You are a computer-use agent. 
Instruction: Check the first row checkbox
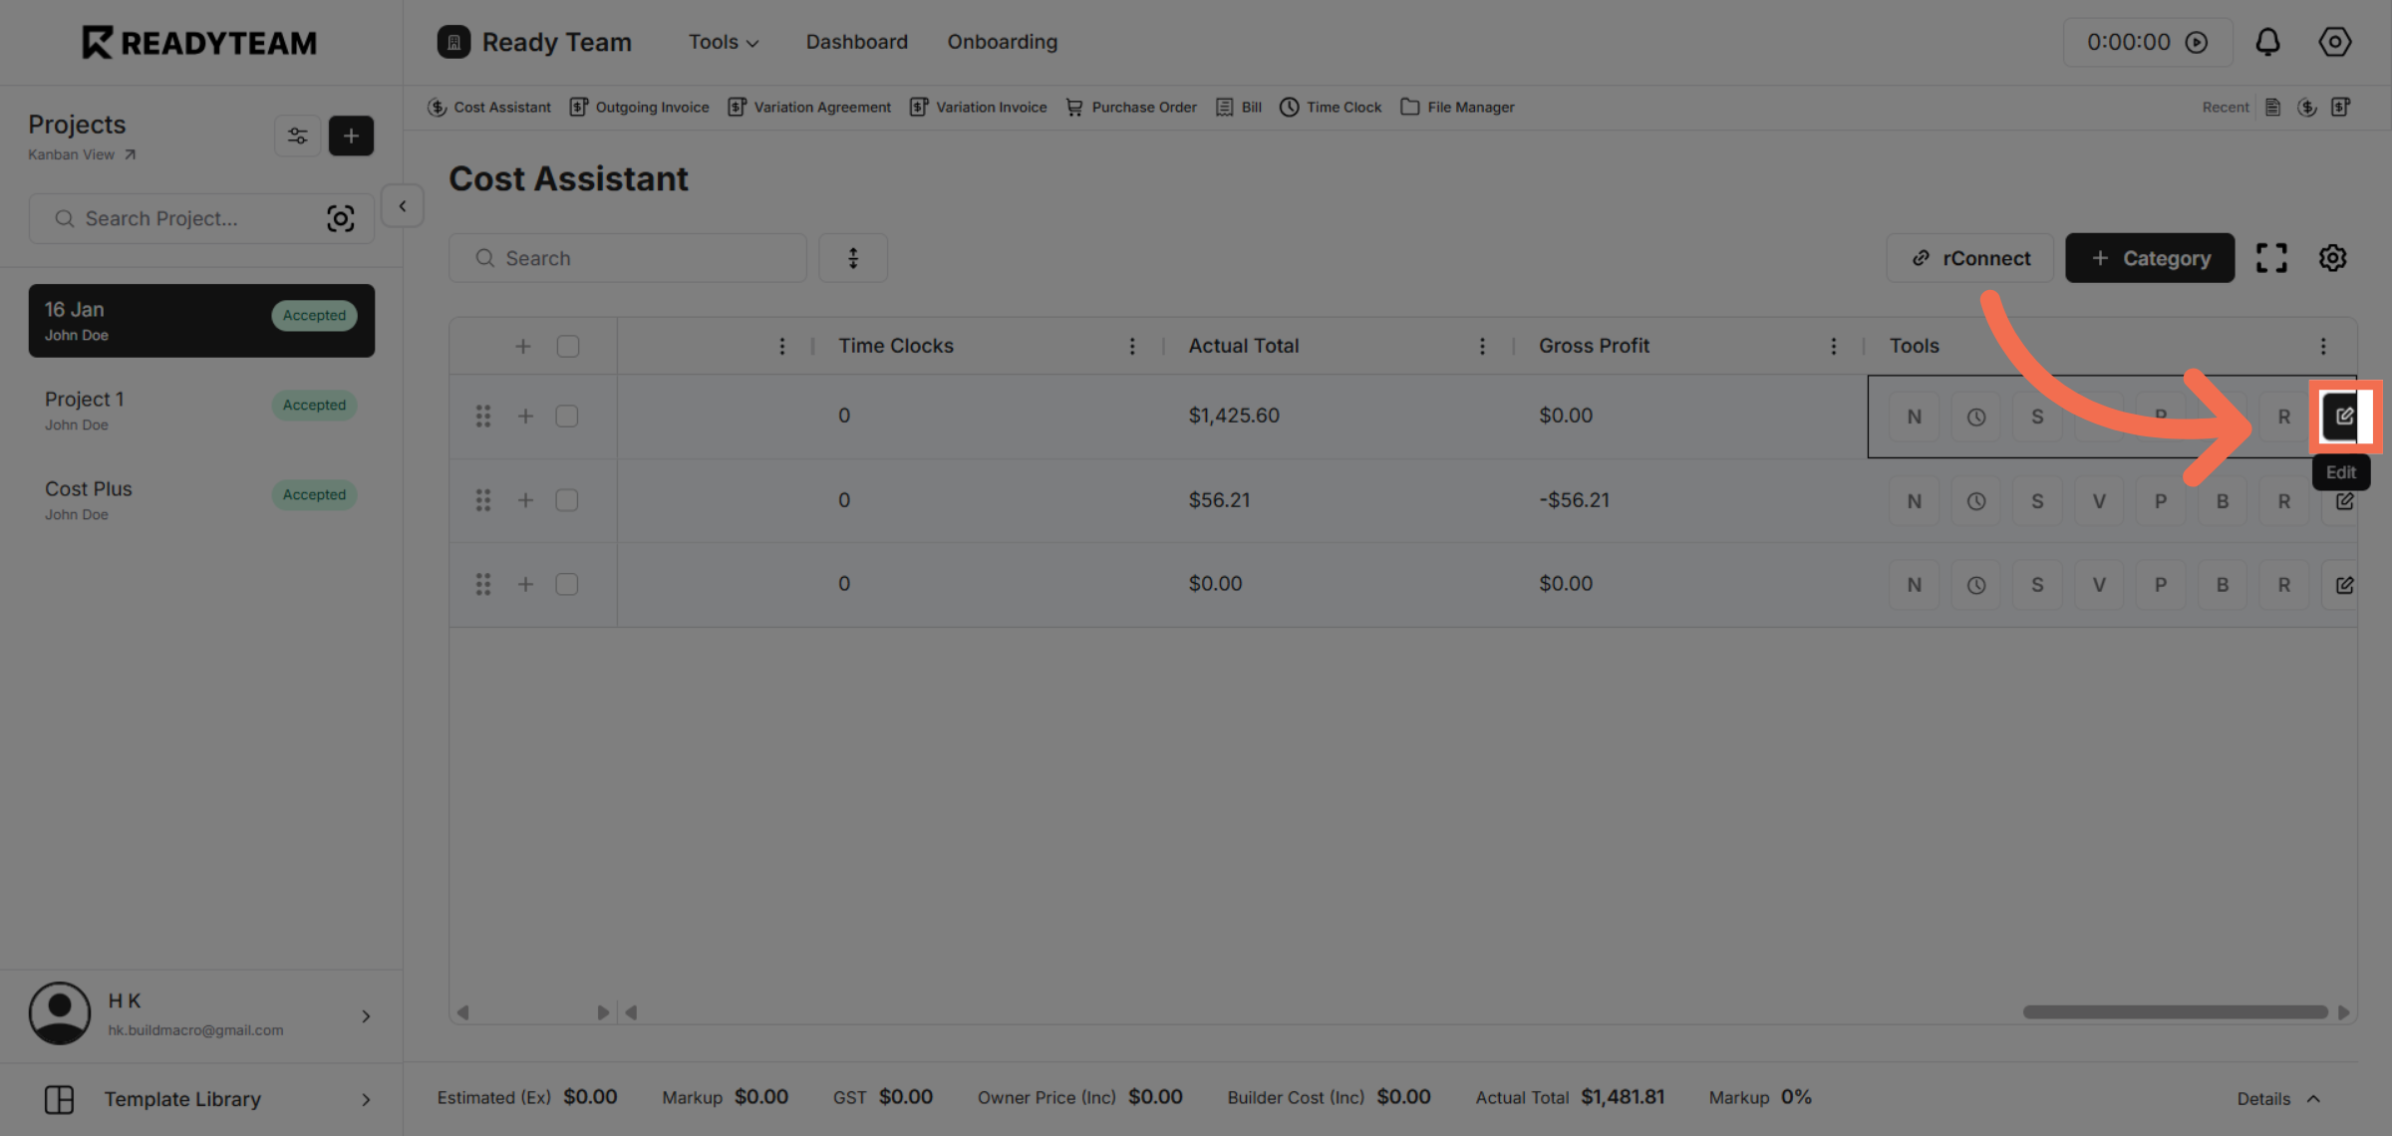coord(567,416)
